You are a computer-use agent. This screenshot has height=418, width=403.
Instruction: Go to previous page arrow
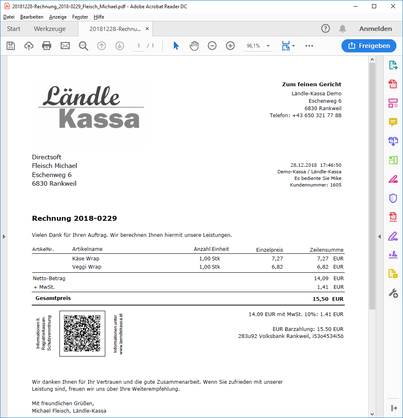[x=101, y=46]
